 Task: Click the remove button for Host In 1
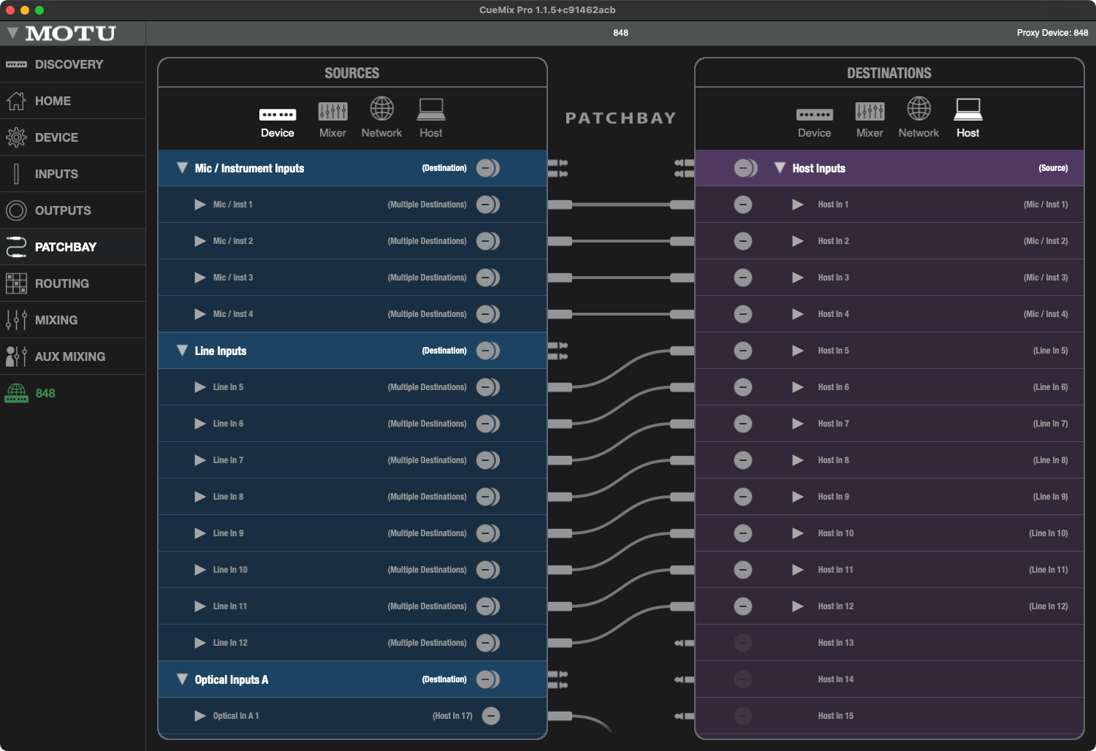click(743, 205)
